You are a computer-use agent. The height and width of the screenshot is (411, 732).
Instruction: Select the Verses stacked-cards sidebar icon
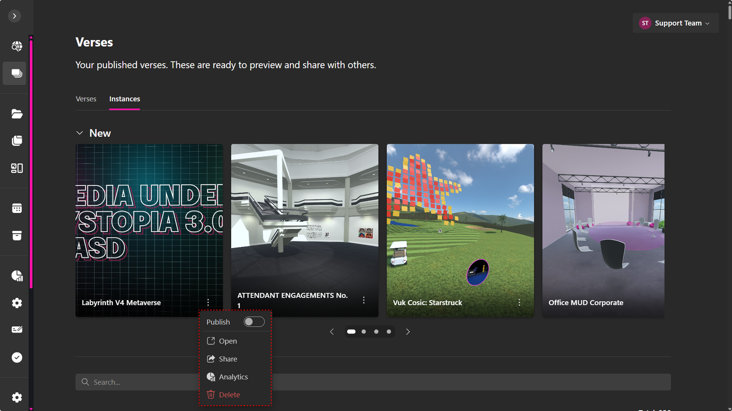point(15,73)
